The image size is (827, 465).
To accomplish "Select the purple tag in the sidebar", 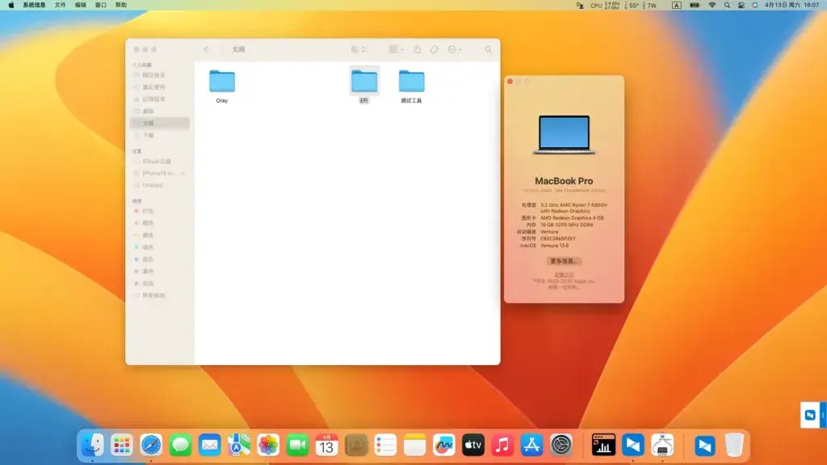I will pos(159,271).
